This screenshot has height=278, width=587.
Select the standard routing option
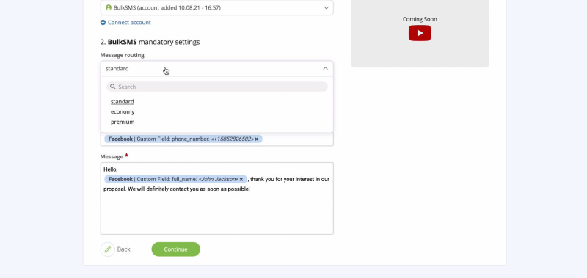point(123,101)
